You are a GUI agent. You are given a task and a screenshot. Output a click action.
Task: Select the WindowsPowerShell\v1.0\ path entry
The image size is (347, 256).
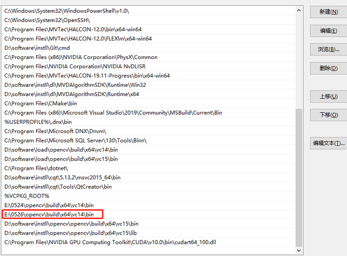coord(149,11)
